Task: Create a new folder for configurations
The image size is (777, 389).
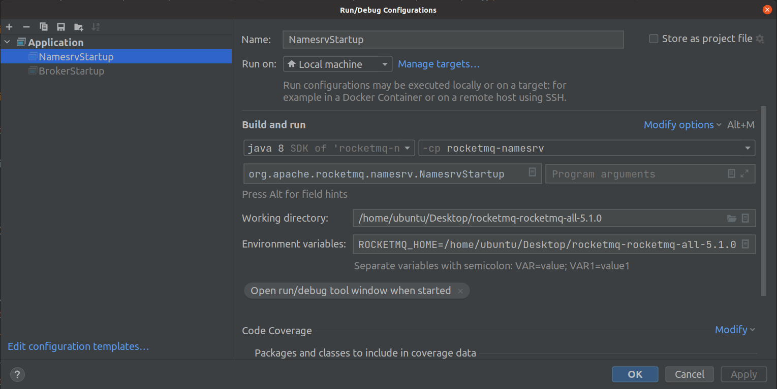Action: point(78,26)
